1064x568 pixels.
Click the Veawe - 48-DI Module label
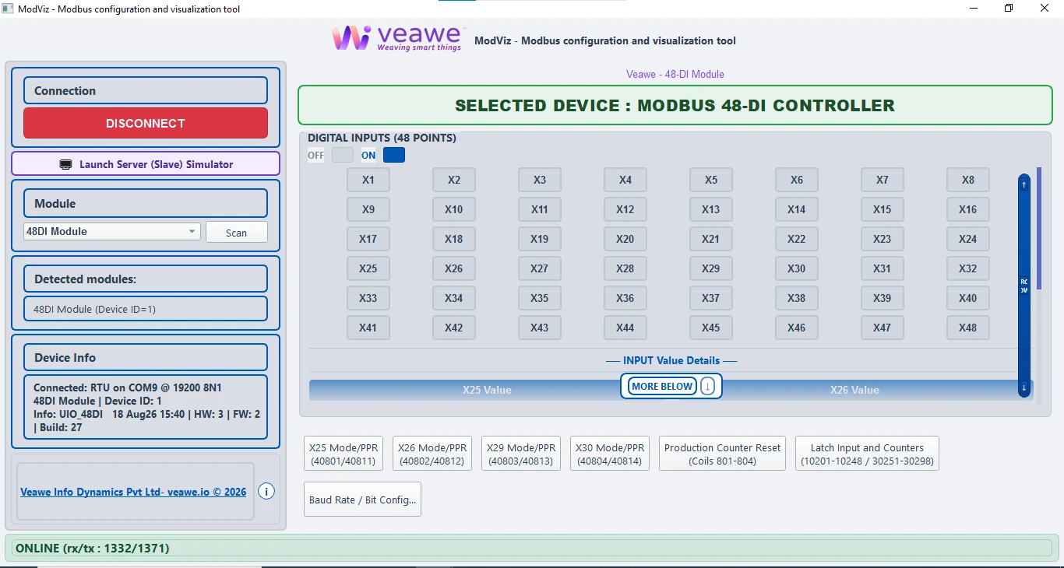675,74
